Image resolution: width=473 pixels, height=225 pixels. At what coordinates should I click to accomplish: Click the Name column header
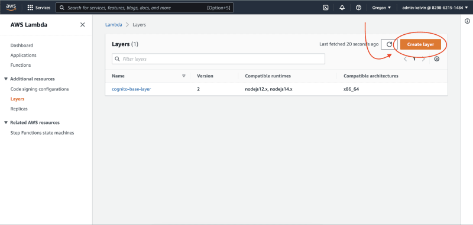pos(118,76)
